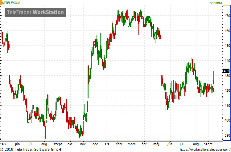Click the dec. month label

96,144
